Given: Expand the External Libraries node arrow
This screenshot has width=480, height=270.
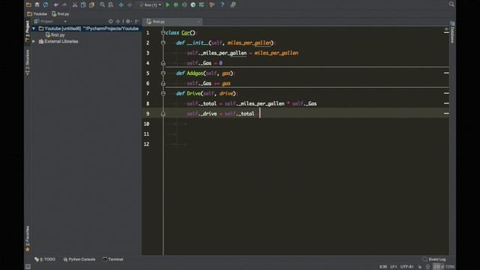Looking at the screenshot, I should click(x=34, y=41).
